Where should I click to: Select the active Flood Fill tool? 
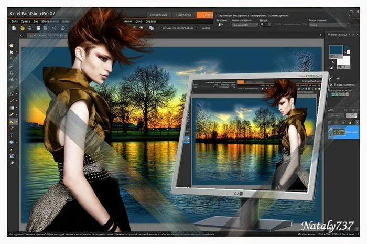pos(12,122)
